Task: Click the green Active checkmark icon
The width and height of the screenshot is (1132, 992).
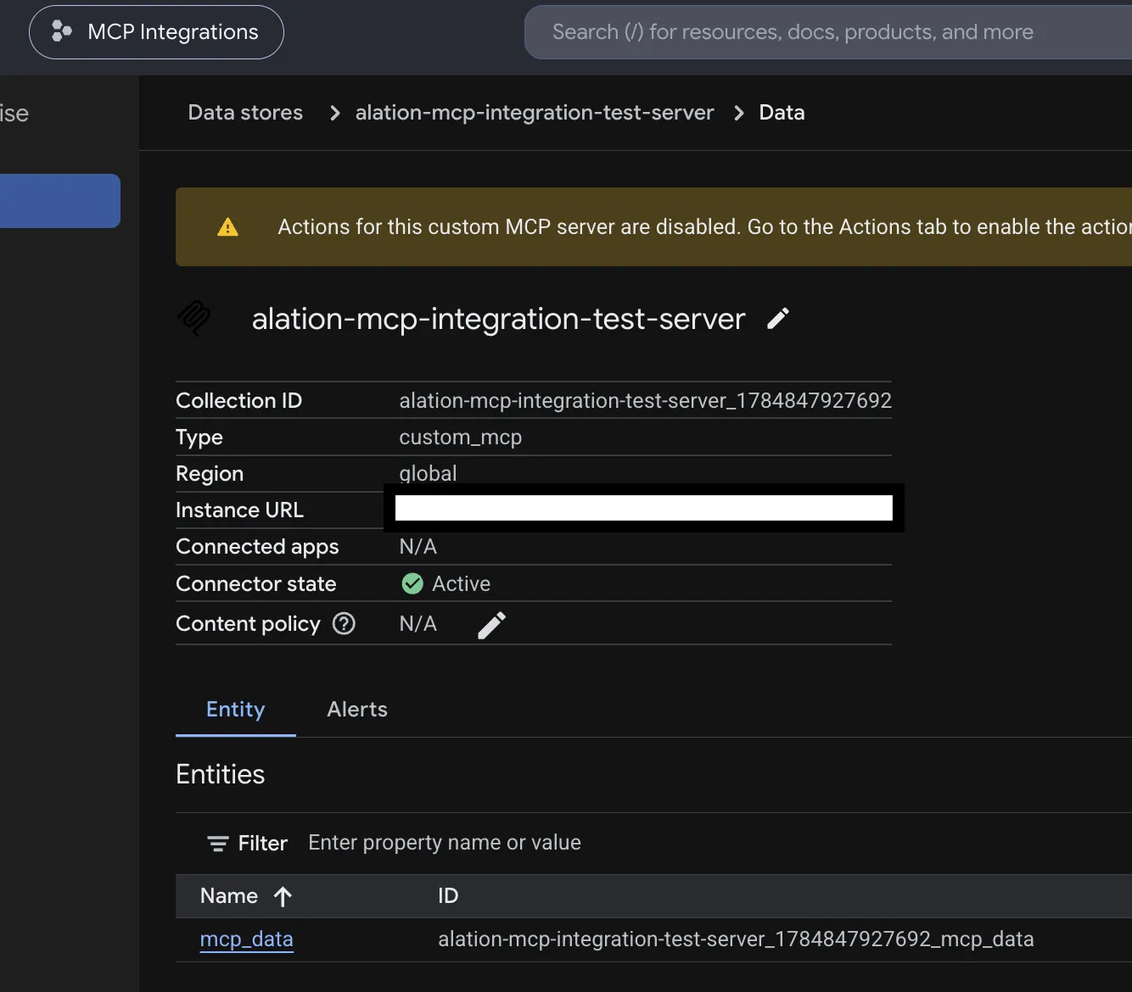Action: coord(412,584)
